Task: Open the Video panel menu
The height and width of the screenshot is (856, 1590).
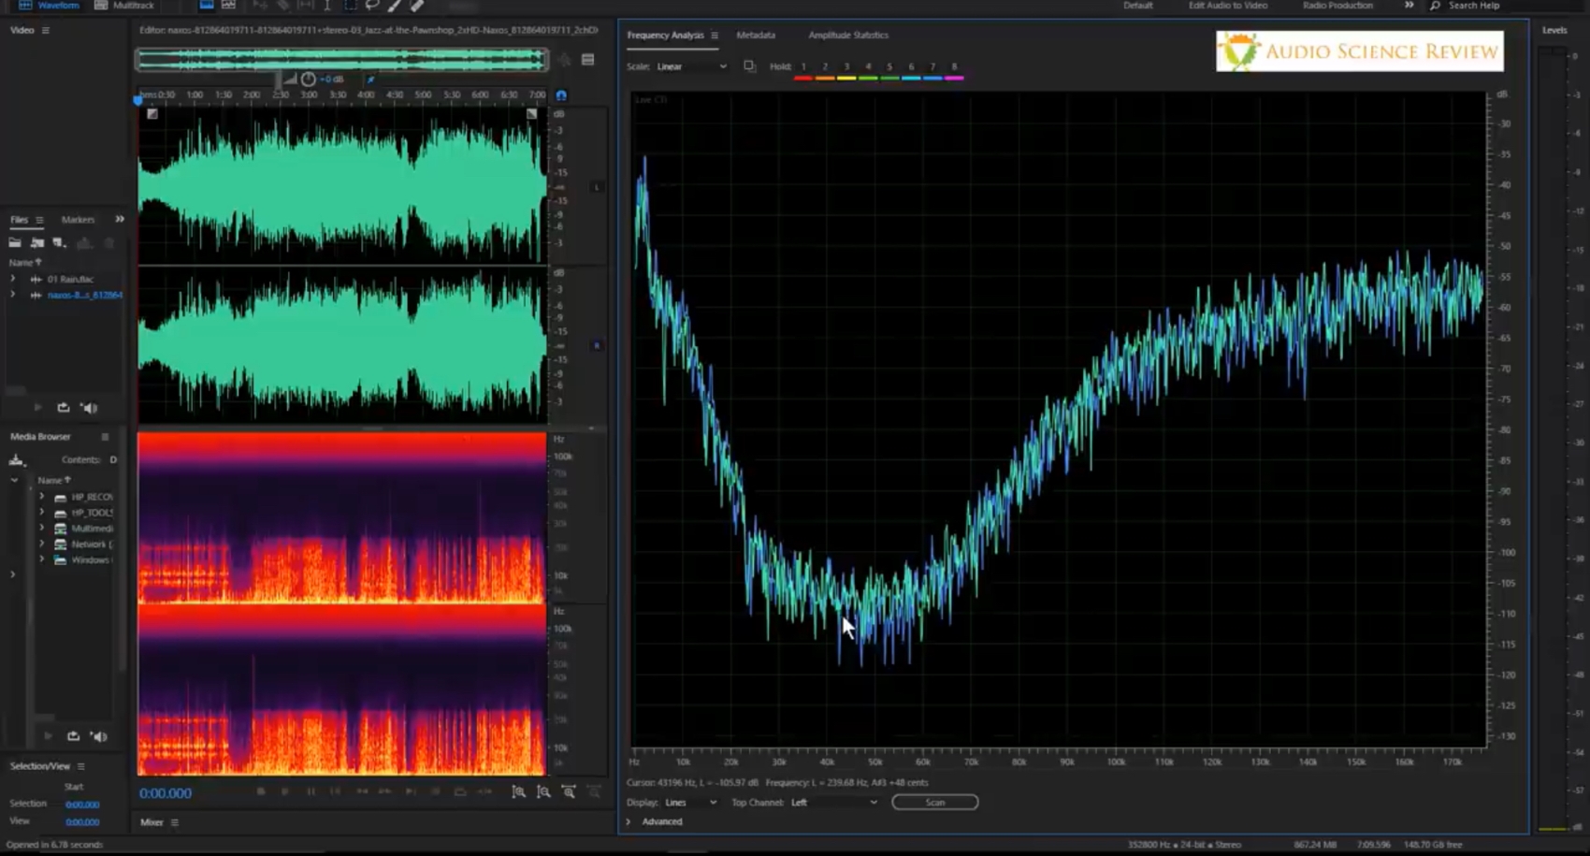Action: tap(45, 31)
